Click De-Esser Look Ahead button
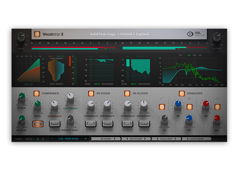Image resolution: width=239 pixels, height=171 pixels. (x=91, y=123)
